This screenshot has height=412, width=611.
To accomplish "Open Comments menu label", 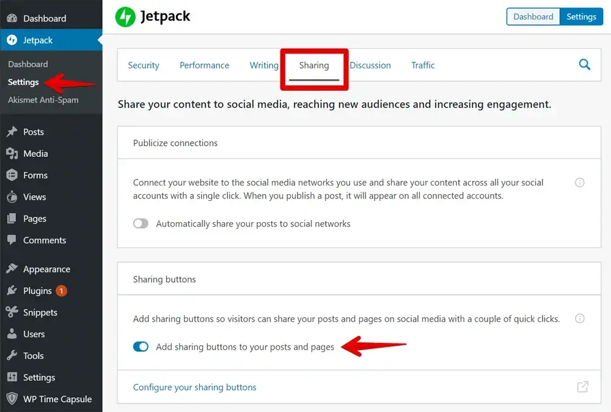I will (45, 240).
